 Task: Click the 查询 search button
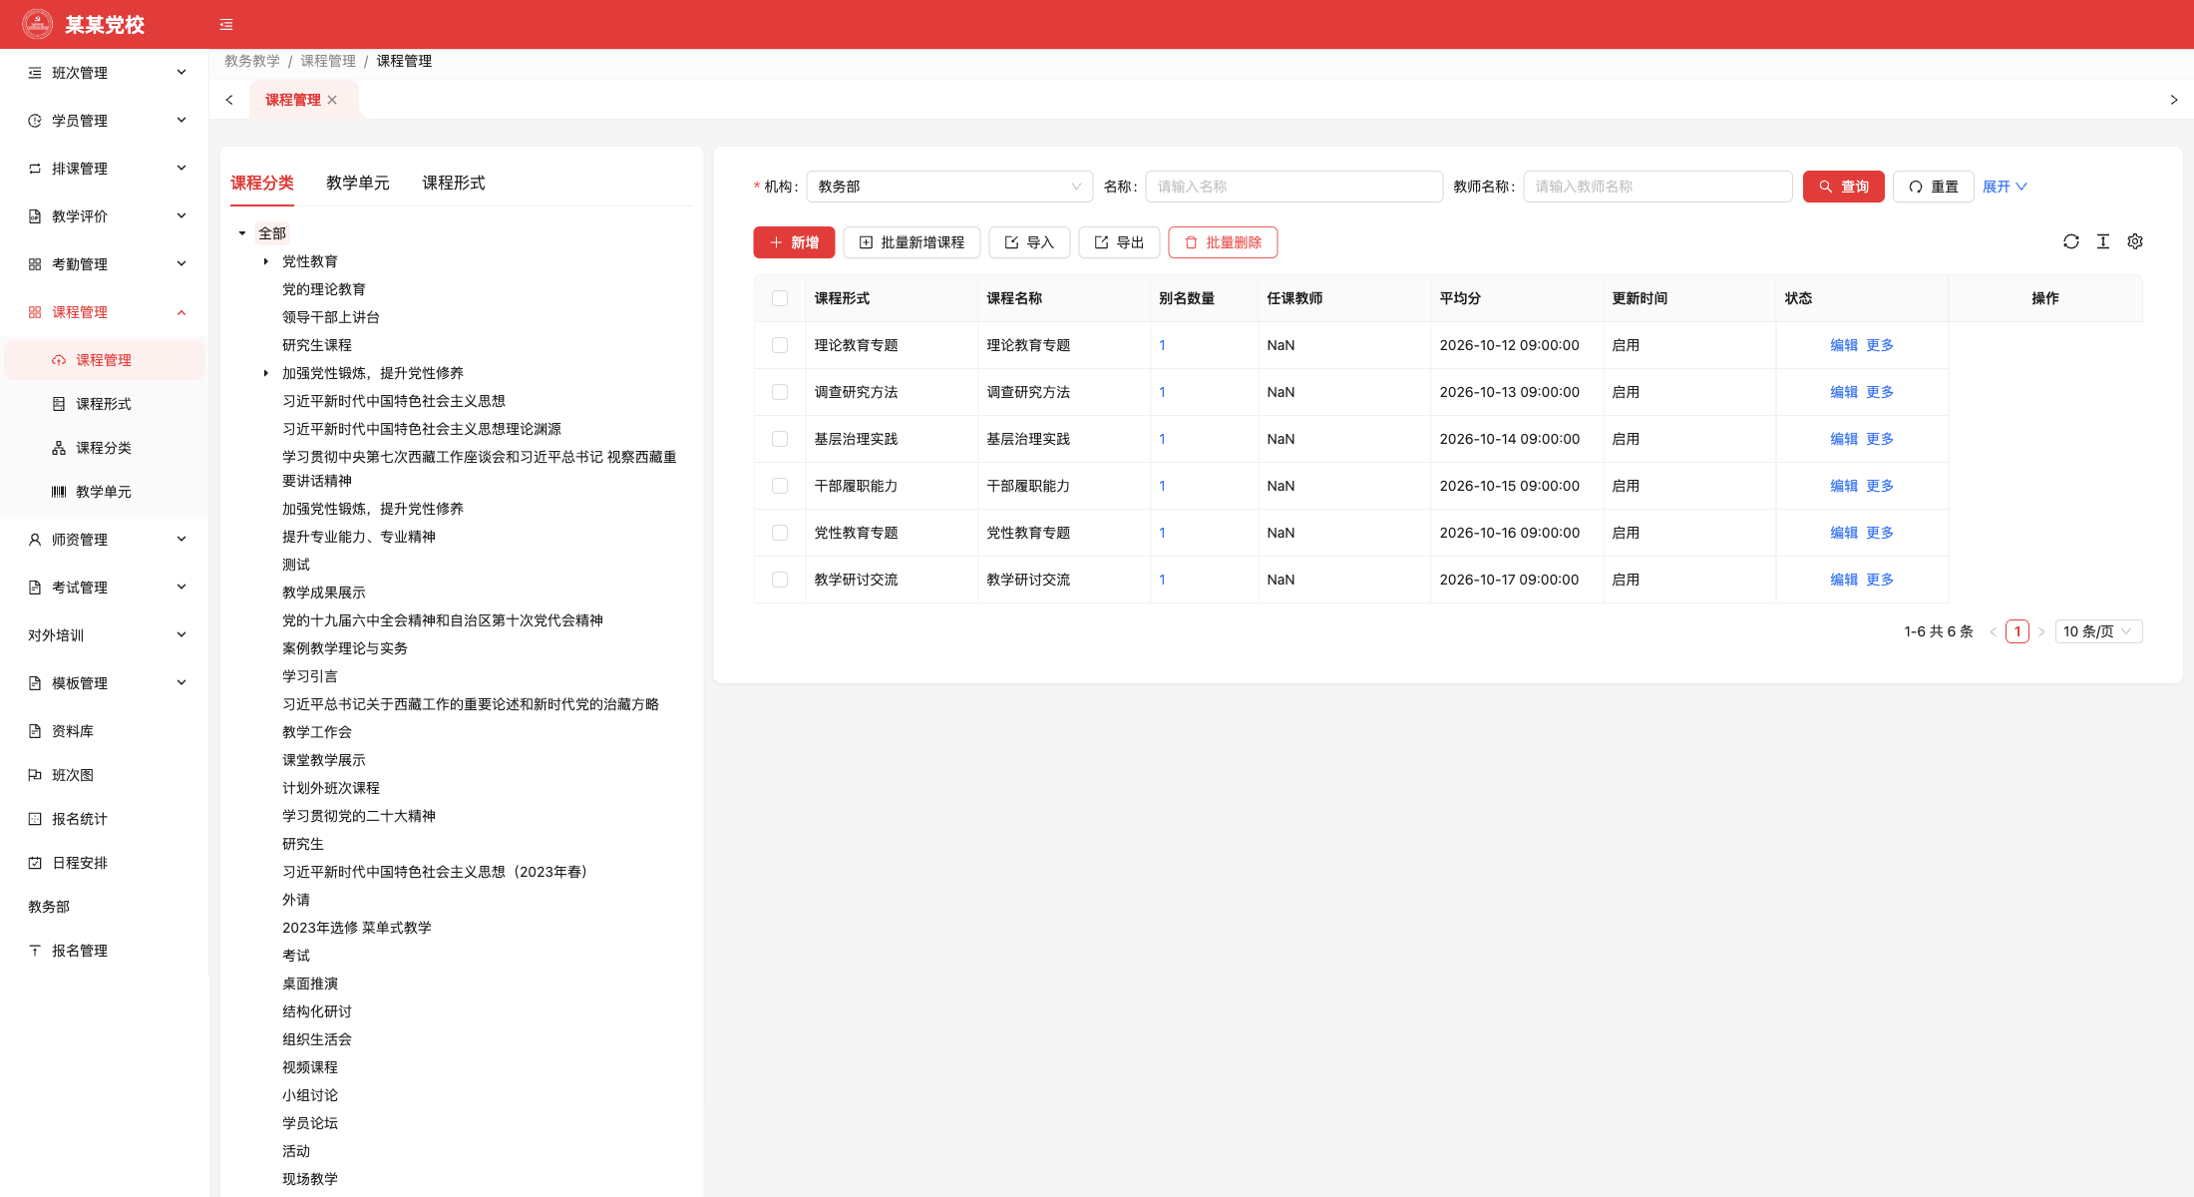[x=1844, y=187]
